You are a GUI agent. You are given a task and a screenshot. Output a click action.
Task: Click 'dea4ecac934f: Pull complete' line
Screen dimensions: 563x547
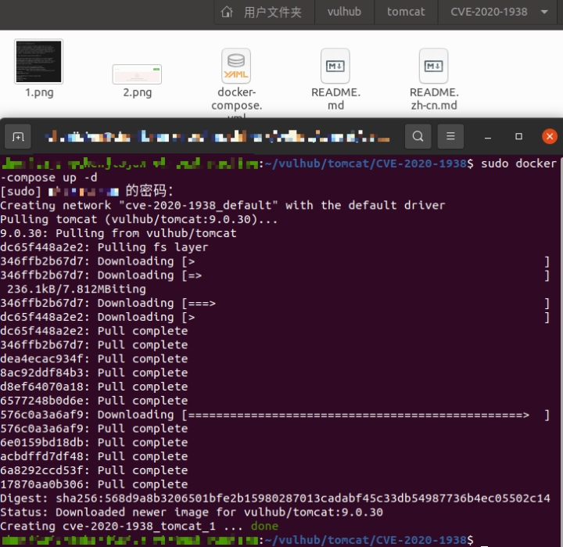pyautogui.click(x=94, y=358)
